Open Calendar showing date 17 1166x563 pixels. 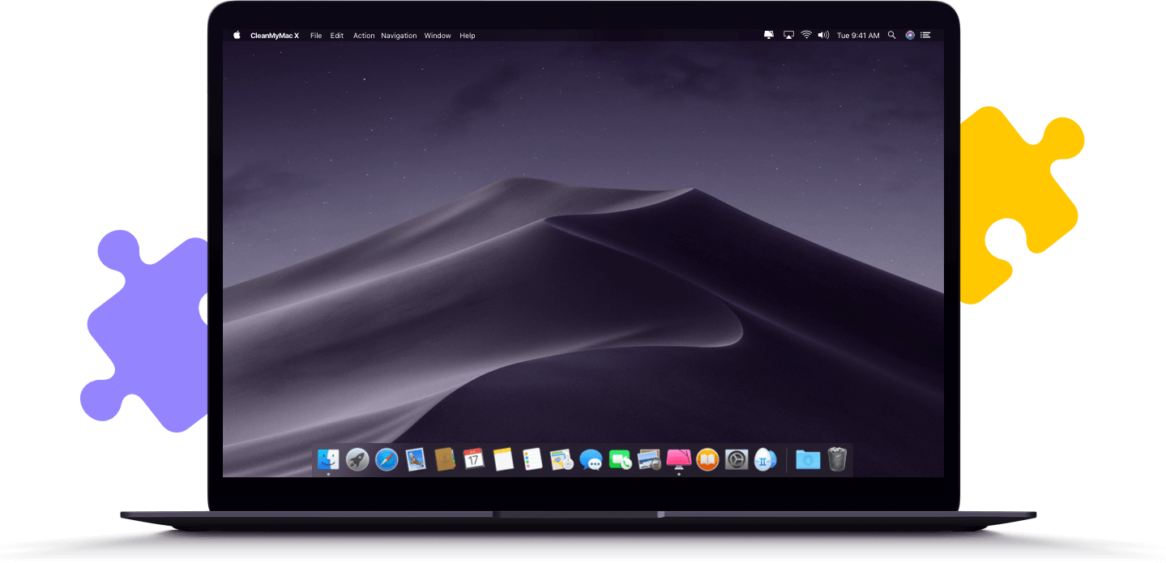pyautogui.click(x=474, y=459)
